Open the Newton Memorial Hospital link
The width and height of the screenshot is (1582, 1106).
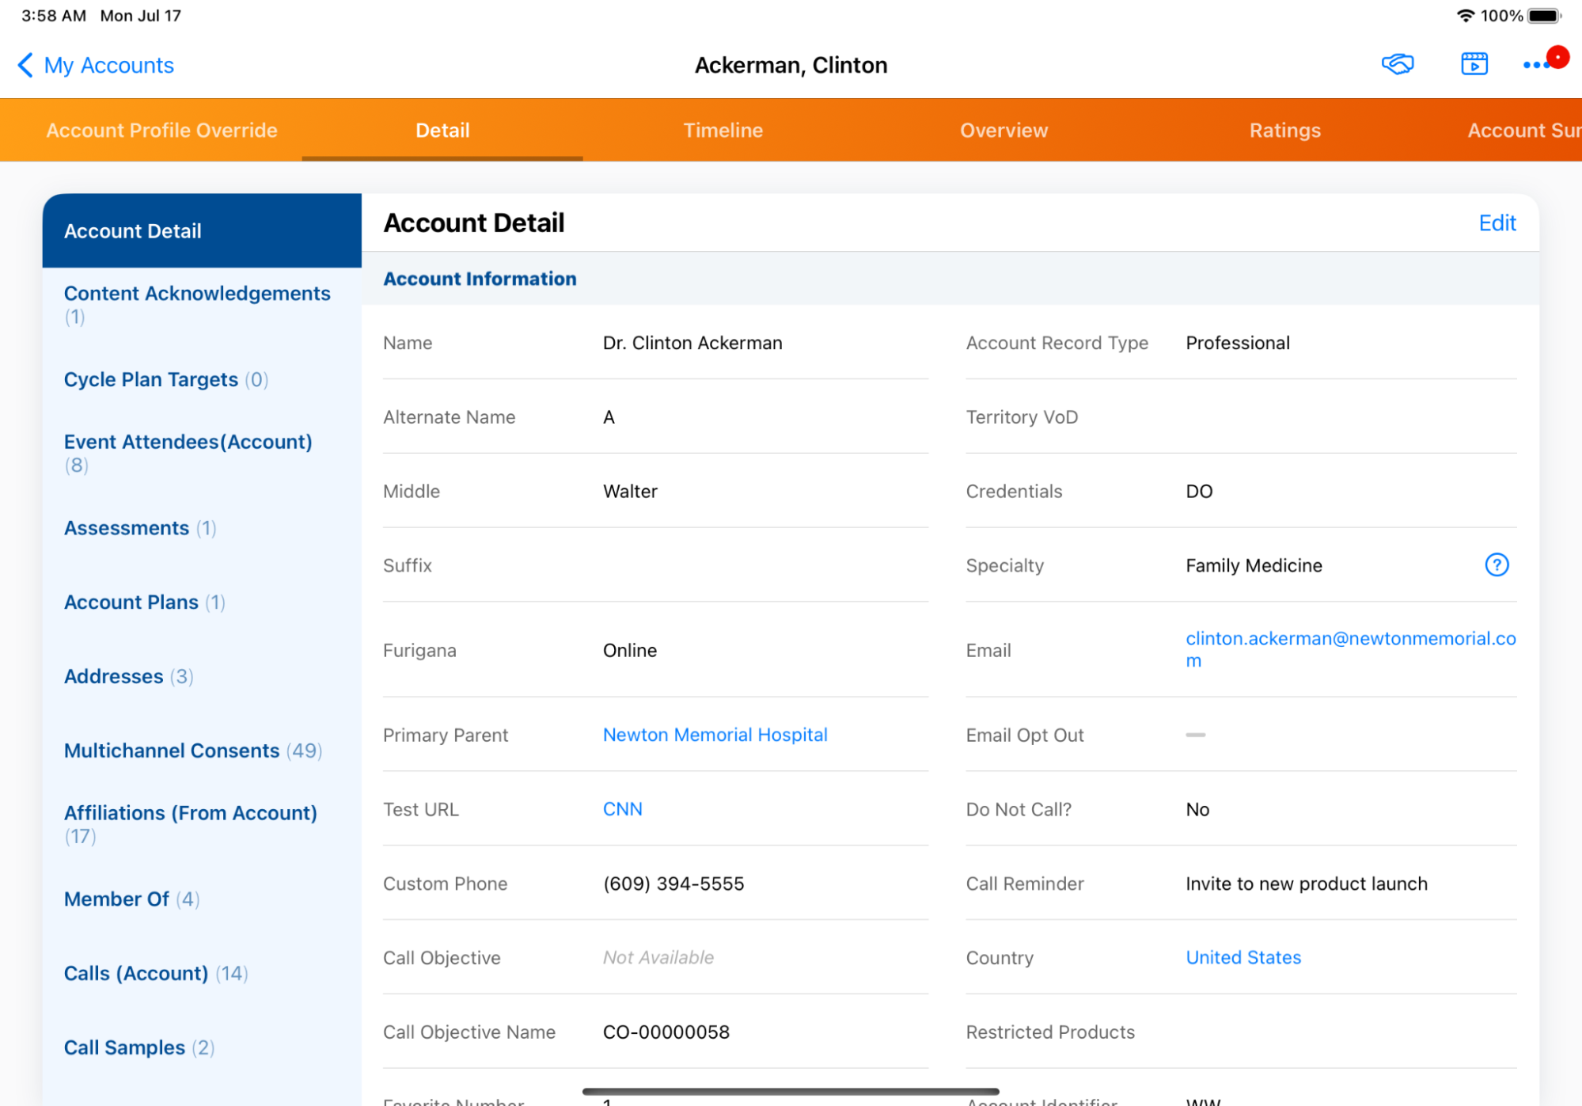coord(715,735)
